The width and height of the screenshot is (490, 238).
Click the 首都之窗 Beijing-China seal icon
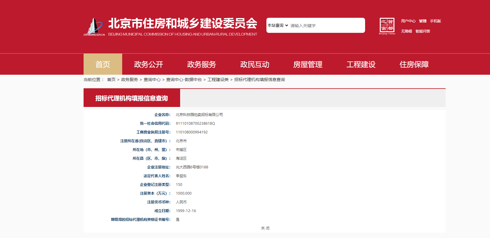[x=387, y=26]
